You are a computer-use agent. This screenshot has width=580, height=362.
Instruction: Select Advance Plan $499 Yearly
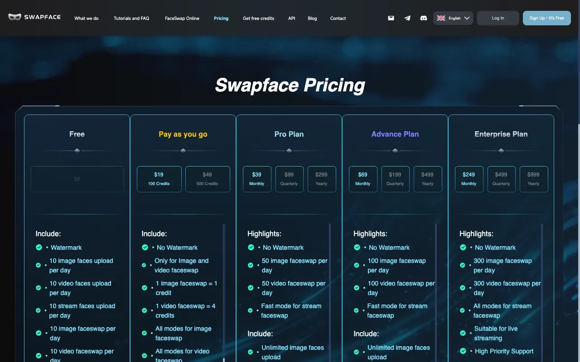(x=428, y=179)
